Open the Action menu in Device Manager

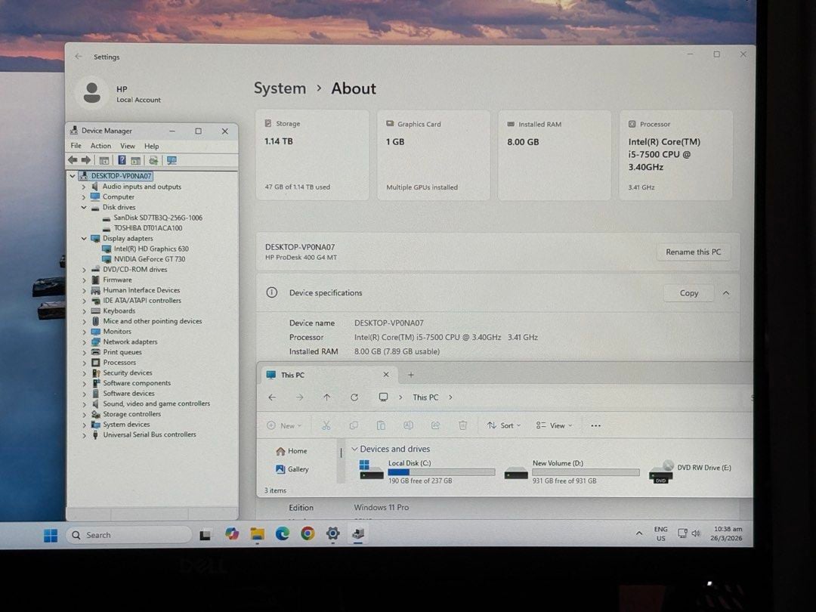coord(100,146)
